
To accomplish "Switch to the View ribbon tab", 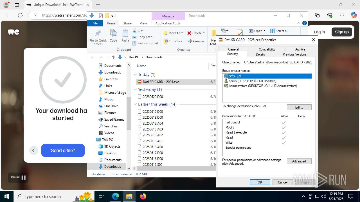I will pos(143,23).
